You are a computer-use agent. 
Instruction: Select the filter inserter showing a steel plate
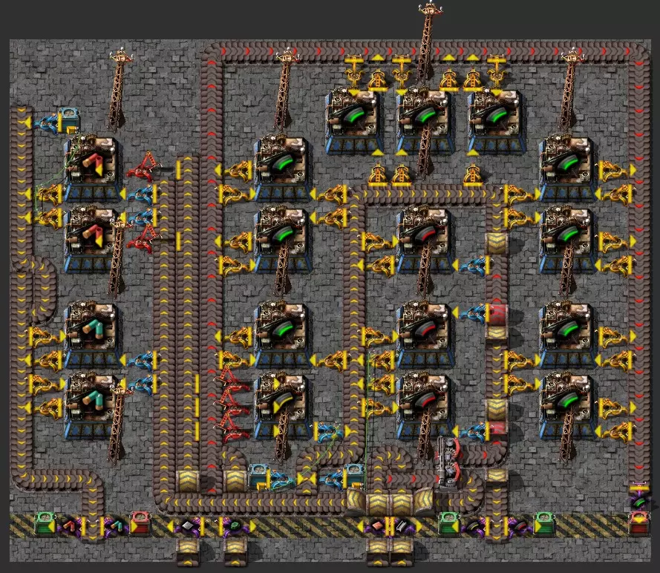[x=401, y=526]
